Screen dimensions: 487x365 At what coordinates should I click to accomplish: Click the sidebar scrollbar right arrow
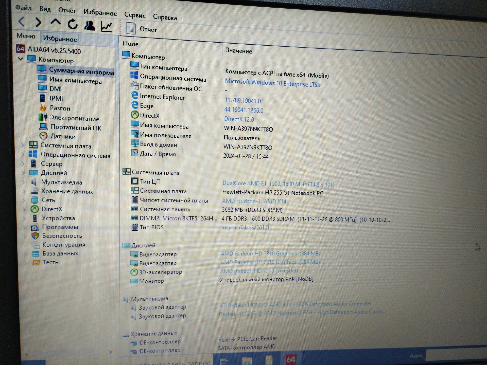point(111,352)
